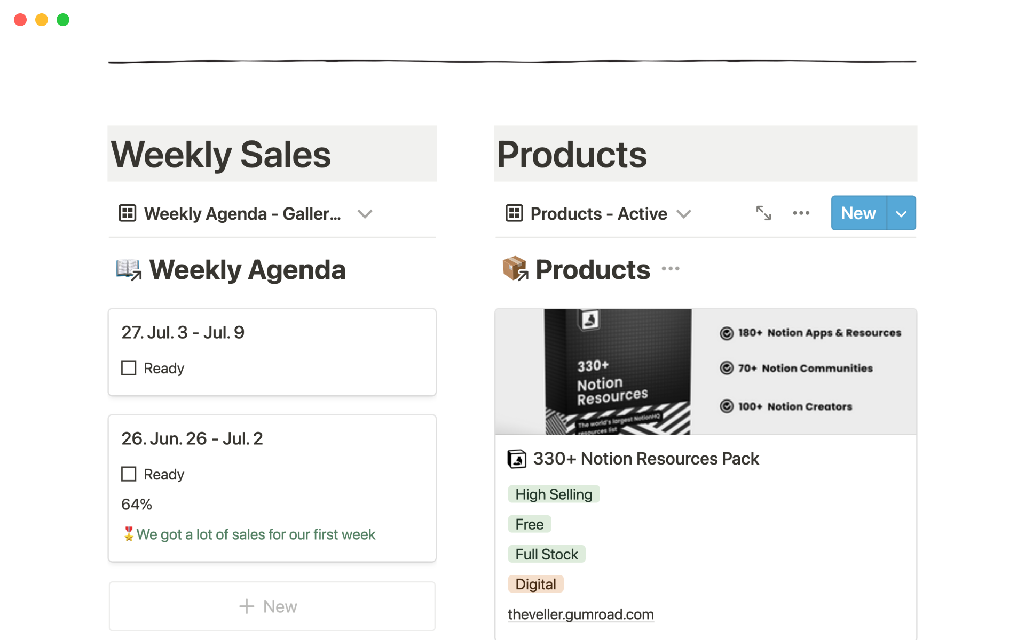Open the dropdown arrow on blue New button
The image size is (1025, 640).
click(902, 213)
